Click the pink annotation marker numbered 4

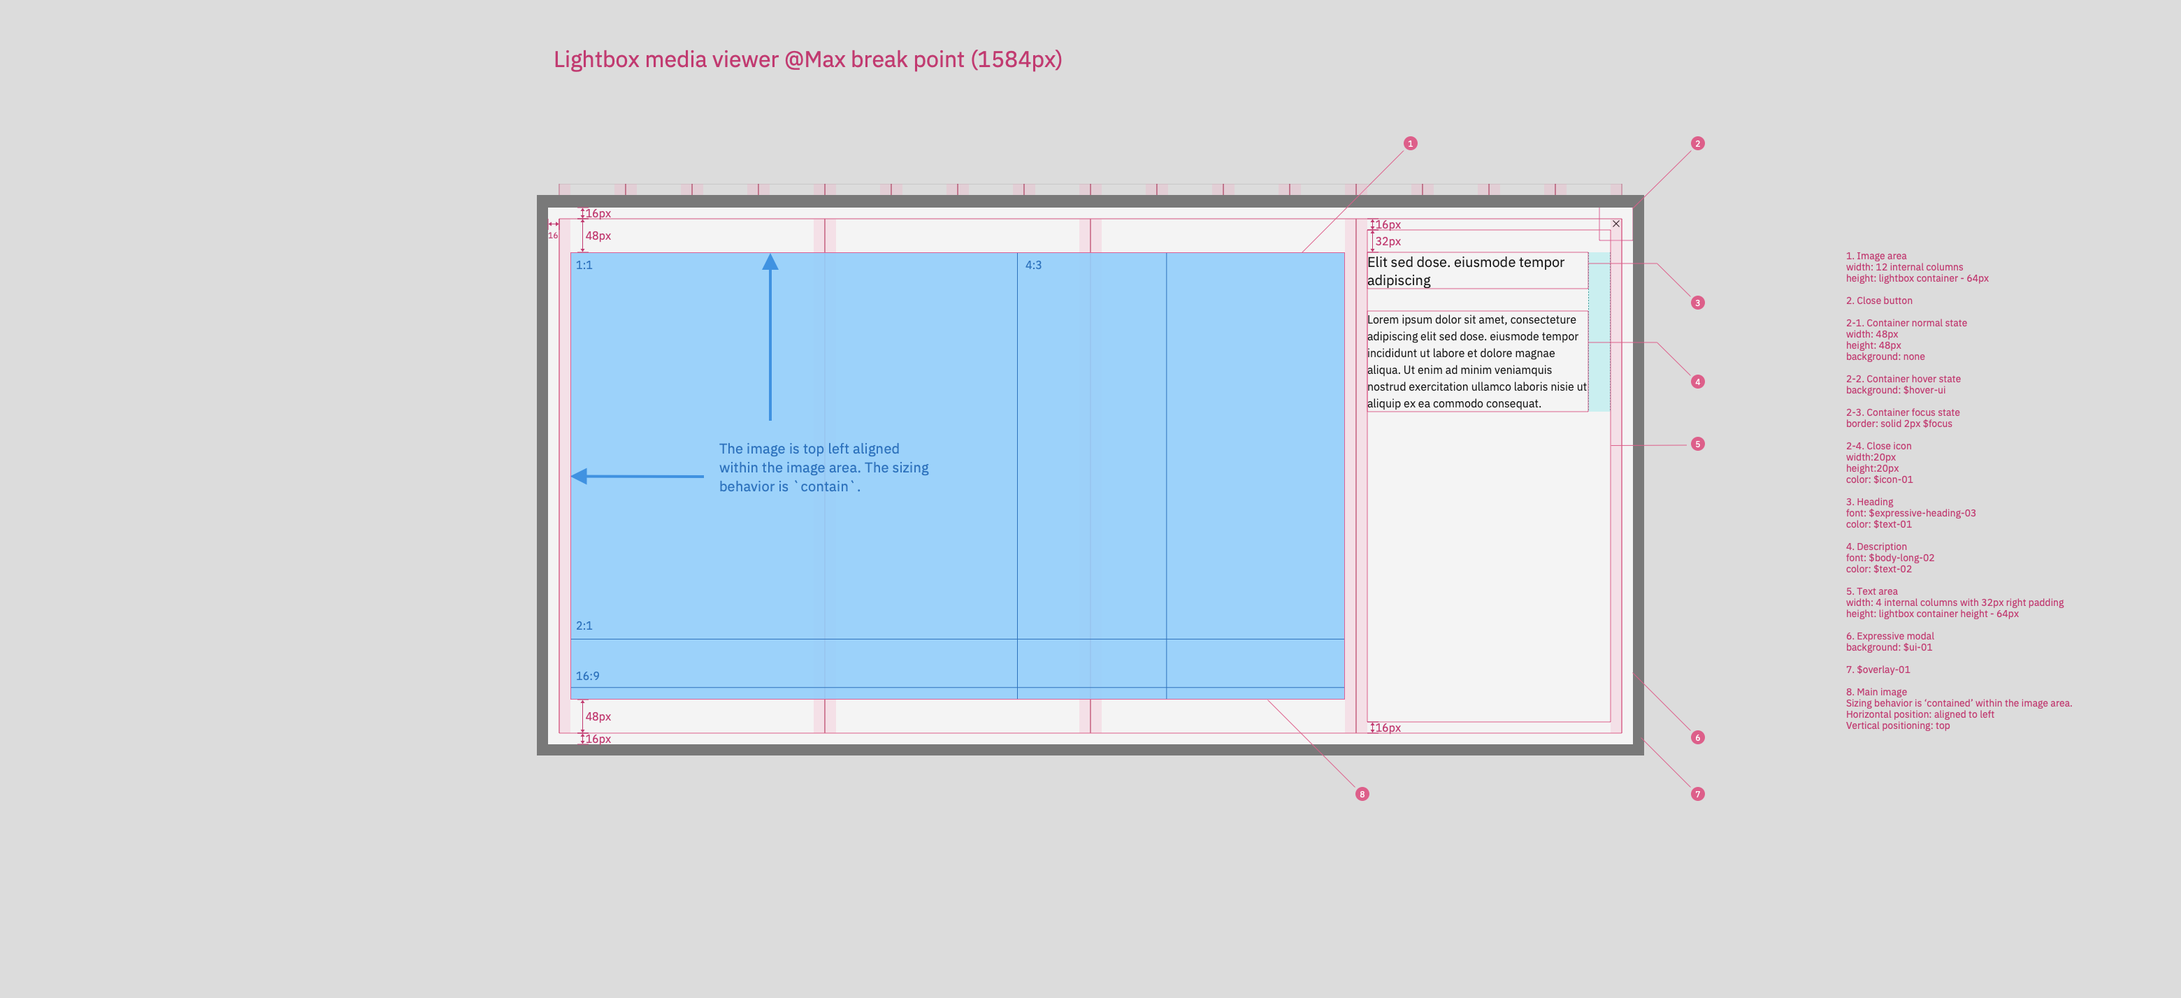(x=1697, y=382)
